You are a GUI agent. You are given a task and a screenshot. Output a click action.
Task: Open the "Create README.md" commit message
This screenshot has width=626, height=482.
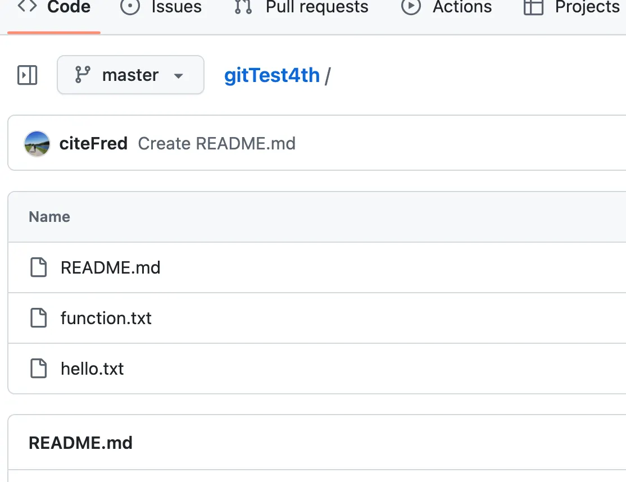tap(217, 144)
